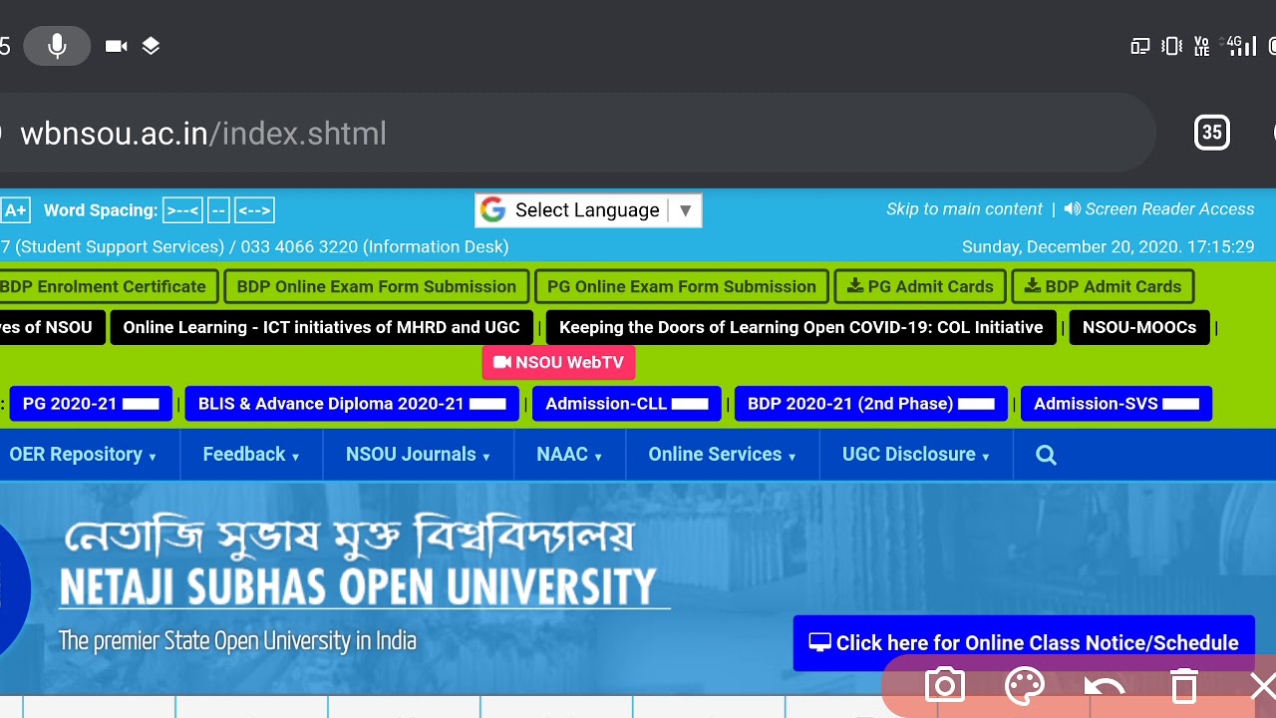Open NSOU-MOOCs link
This screenshot has width=1276, height=718.
point(1139,327)
